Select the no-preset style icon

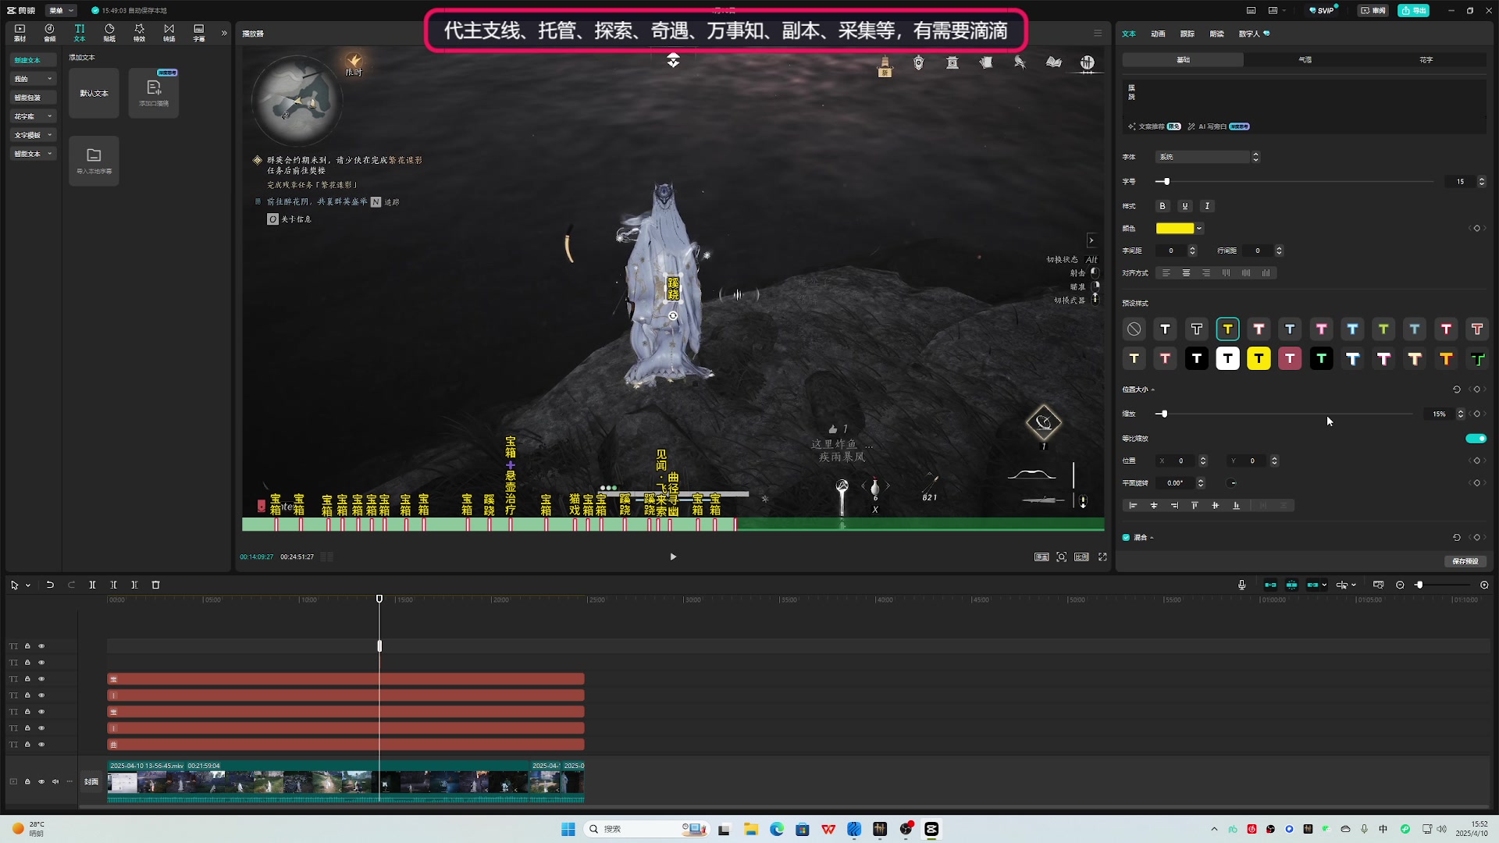[1134, 329]
